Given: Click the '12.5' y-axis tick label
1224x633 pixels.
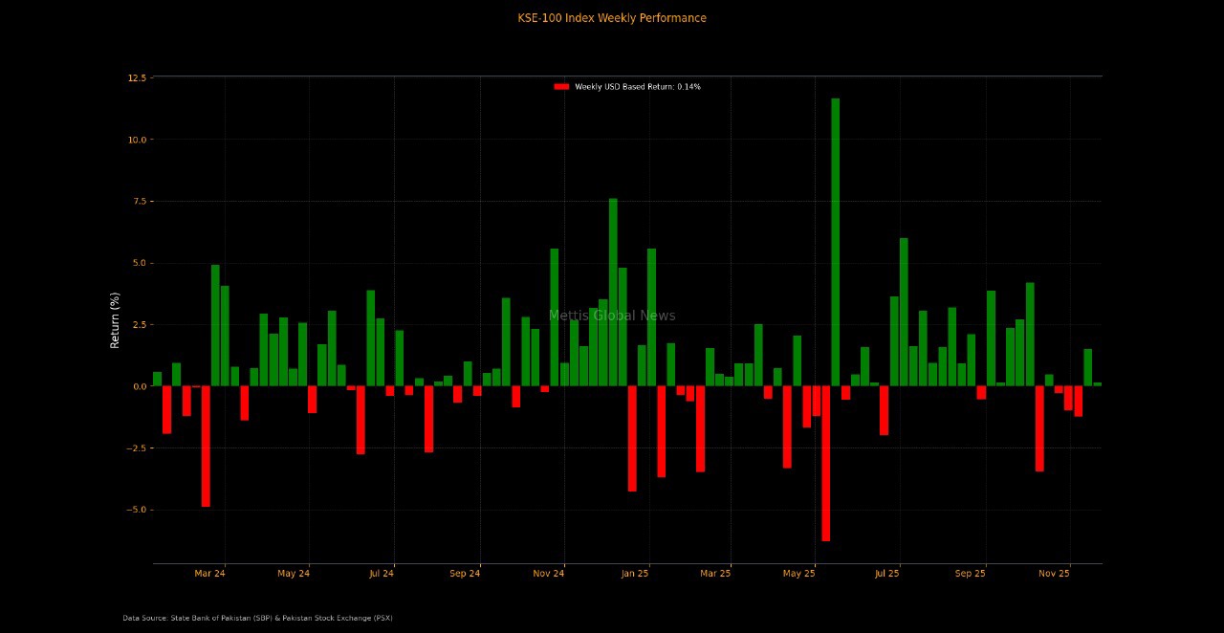Looking at the screenshot, I should point(137,77).
